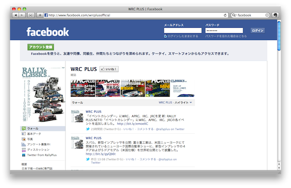Click the いいね! like button
This screenshot has height=188, width=291.
[109, 69]
